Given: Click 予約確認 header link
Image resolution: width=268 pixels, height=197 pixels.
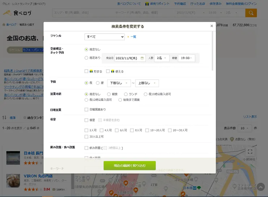Looking at the screenshot, I should (x=180, y=4).
